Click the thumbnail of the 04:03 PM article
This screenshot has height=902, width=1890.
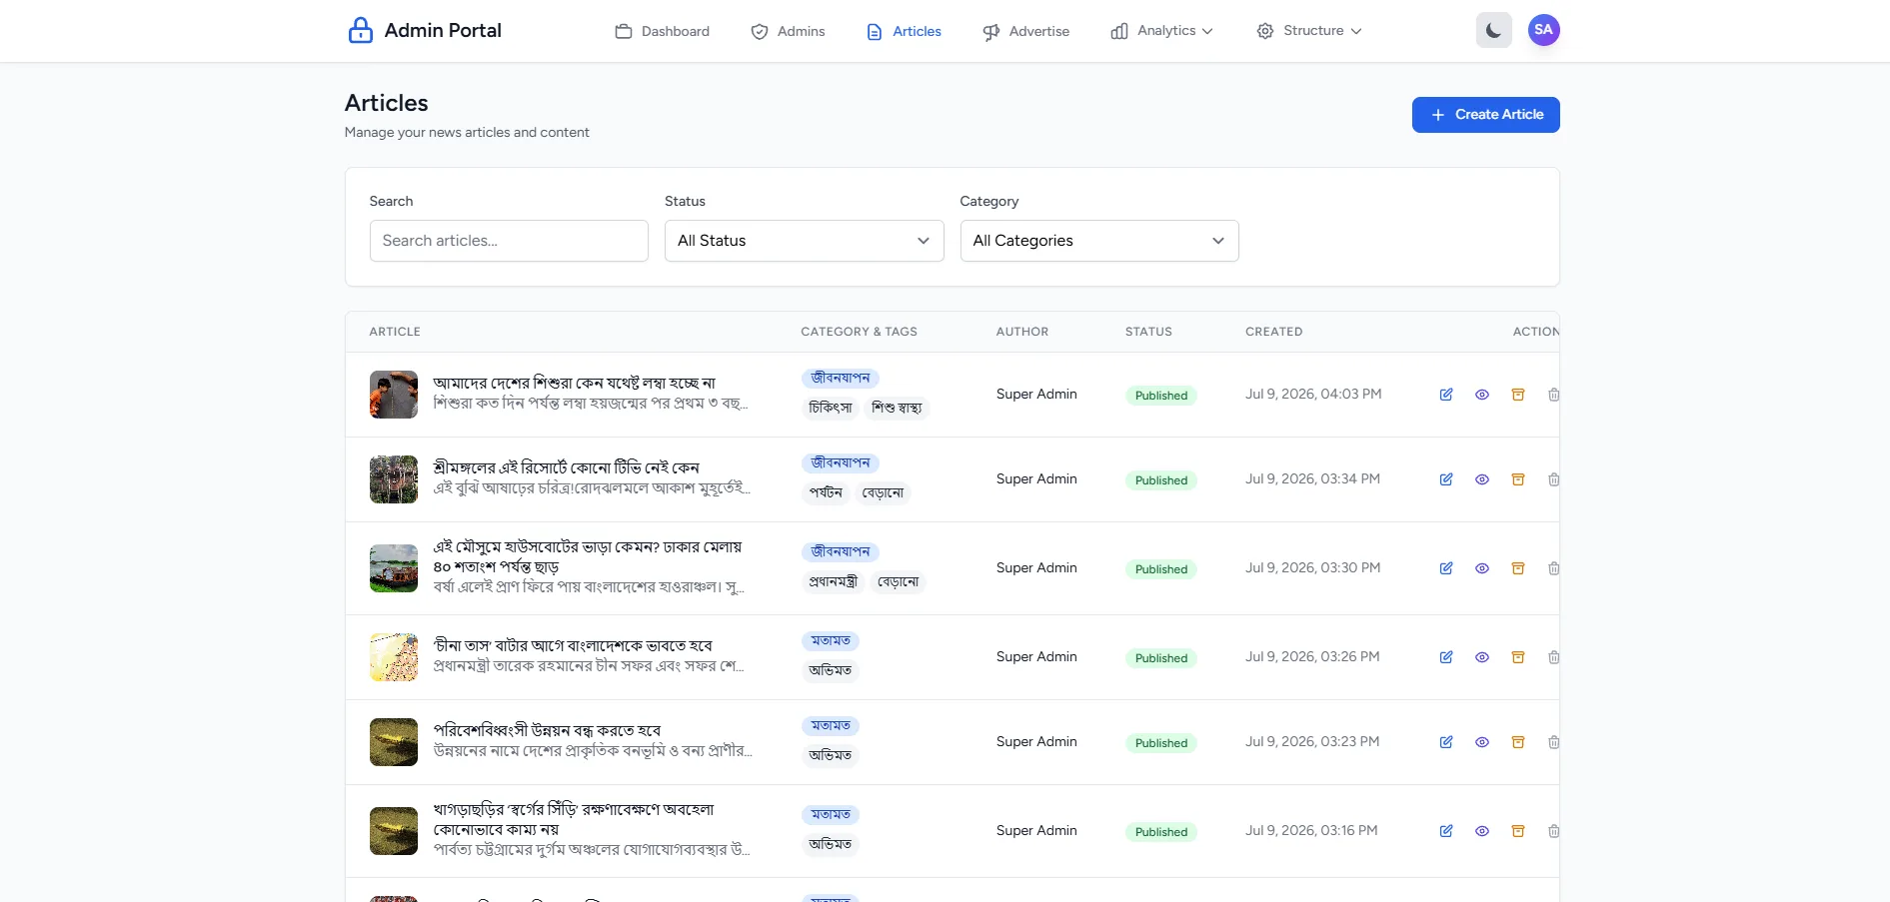click(x=394, y=395)
